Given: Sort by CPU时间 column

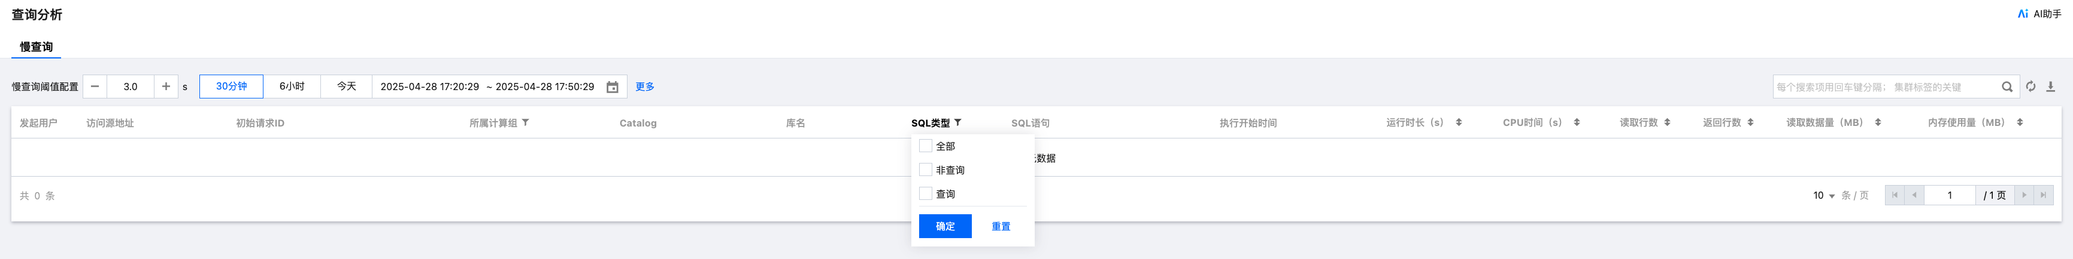Looking at the screenshot, I should (x=1577, y=123).
